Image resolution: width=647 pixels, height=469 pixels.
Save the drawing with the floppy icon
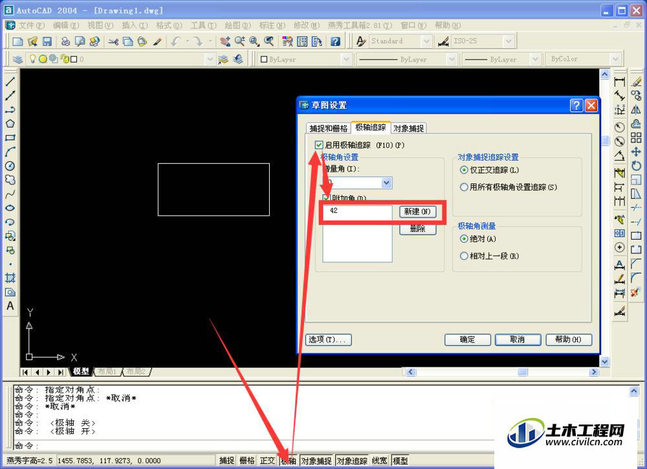tap(47, 41)
